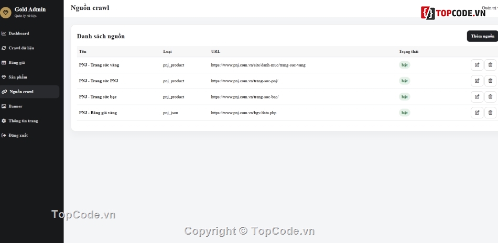This screenshot has height=243, width=498.
Task: Delete the PNJ - Trang sức vàng source
Action: click(490, 65)
